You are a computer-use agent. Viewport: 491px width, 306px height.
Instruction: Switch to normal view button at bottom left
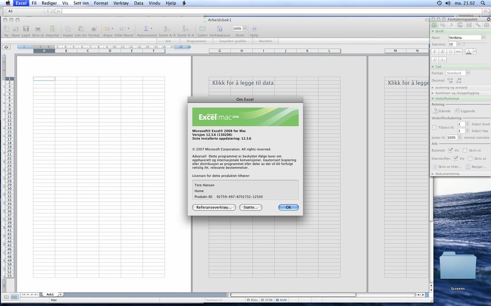point(6,297)
